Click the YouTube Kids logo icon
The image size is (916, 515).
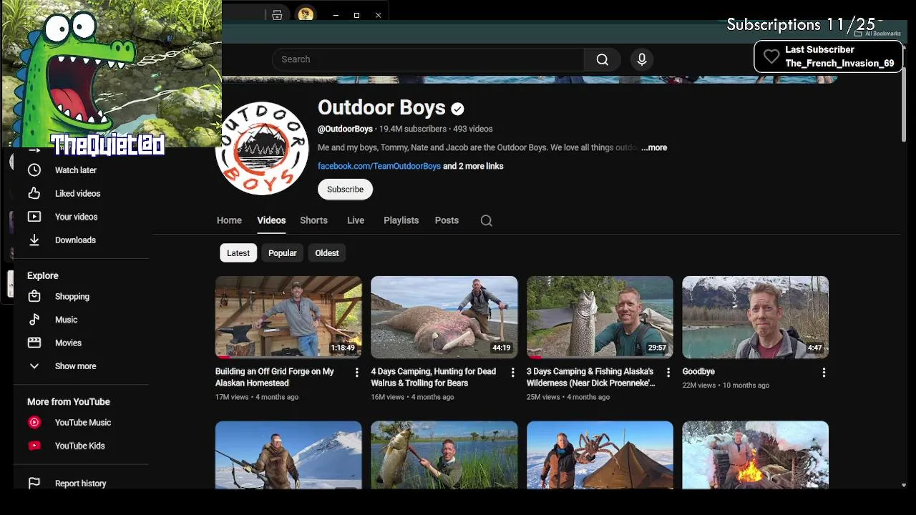coord(34,446)
